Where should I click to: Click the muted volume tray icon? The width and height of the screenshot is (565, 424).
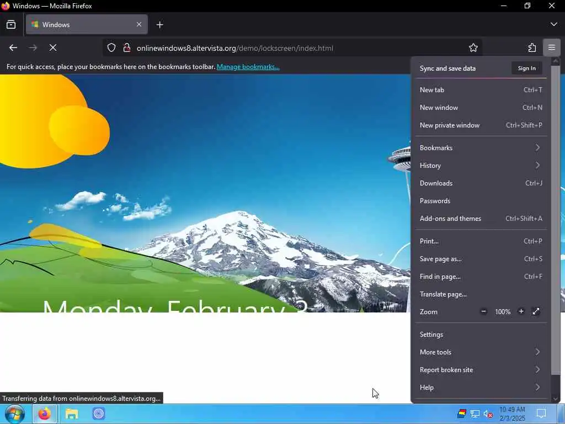click(488, 414)
